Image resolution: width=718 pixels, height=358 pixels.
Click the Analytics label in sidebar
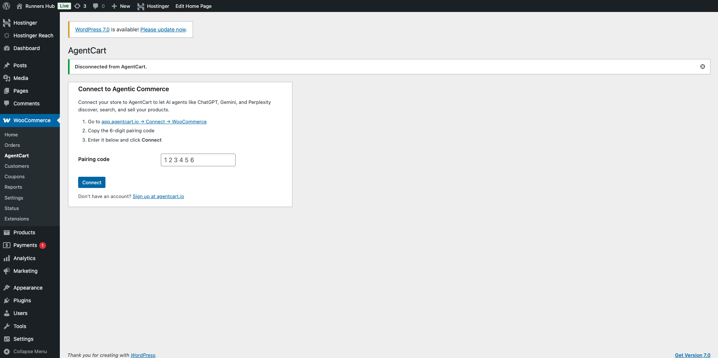24,258
